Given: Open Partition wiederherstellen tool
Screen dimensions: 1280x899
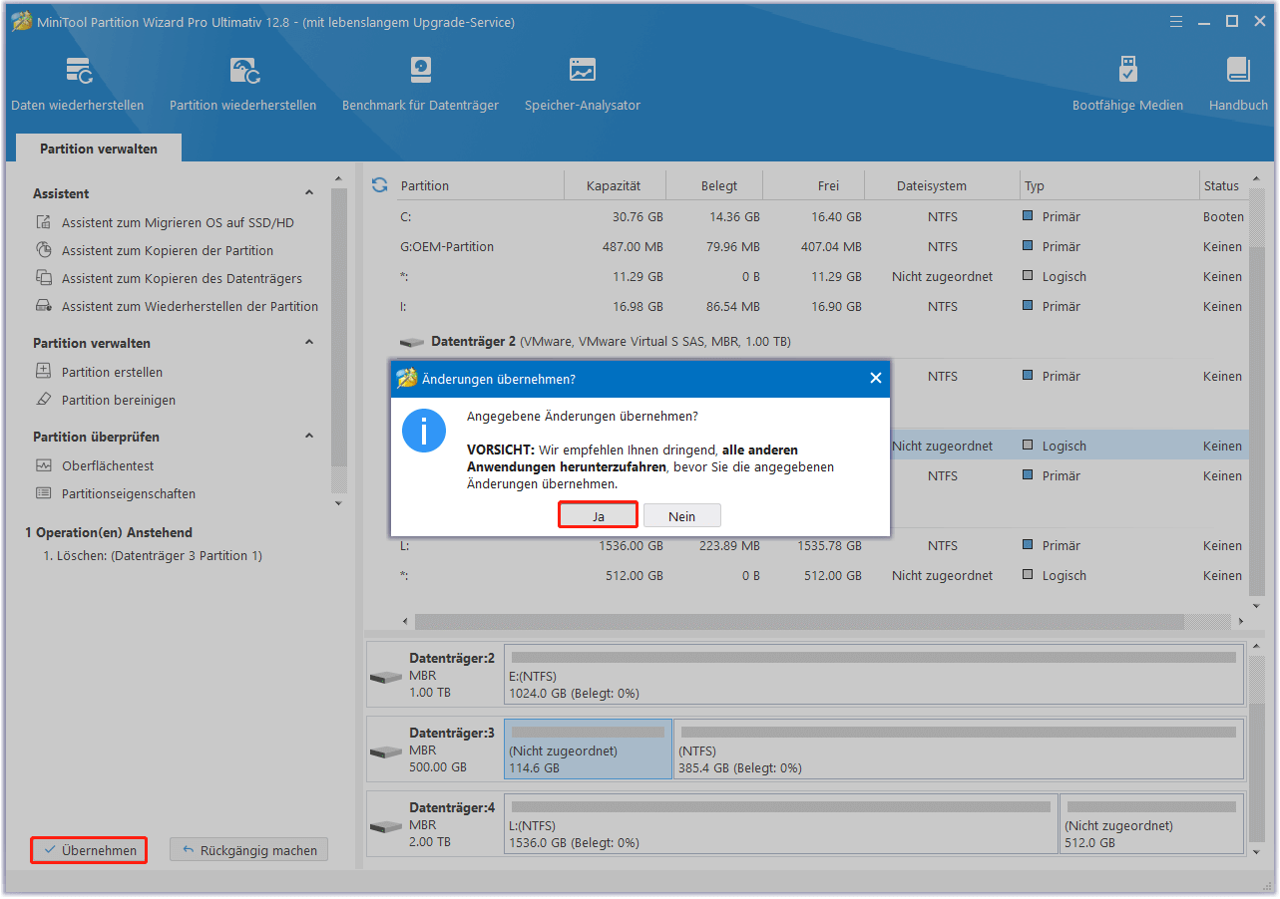Looking at the screenshot, I should click(x=243, y=85).
